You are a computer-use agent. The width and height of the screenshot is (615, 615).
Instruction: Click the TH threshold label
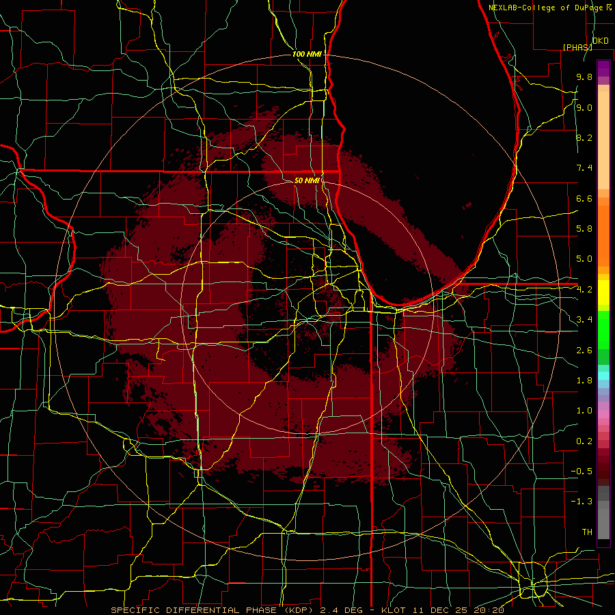(587, 532)
